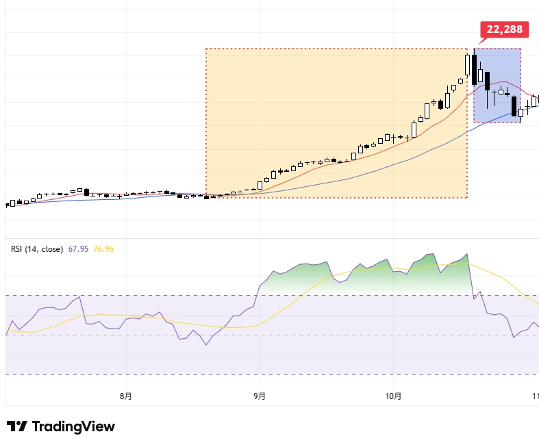Viewport: 539px width, 447px height.
Task: Select the 8月 date axis label
Action: pos(125,396)
